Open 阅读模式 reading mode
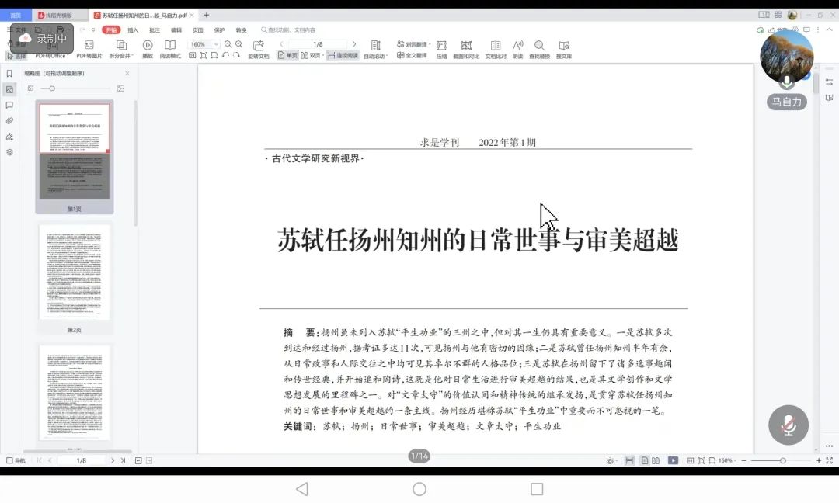The width and height of the screenshot is (839, 503). (170, 46)
